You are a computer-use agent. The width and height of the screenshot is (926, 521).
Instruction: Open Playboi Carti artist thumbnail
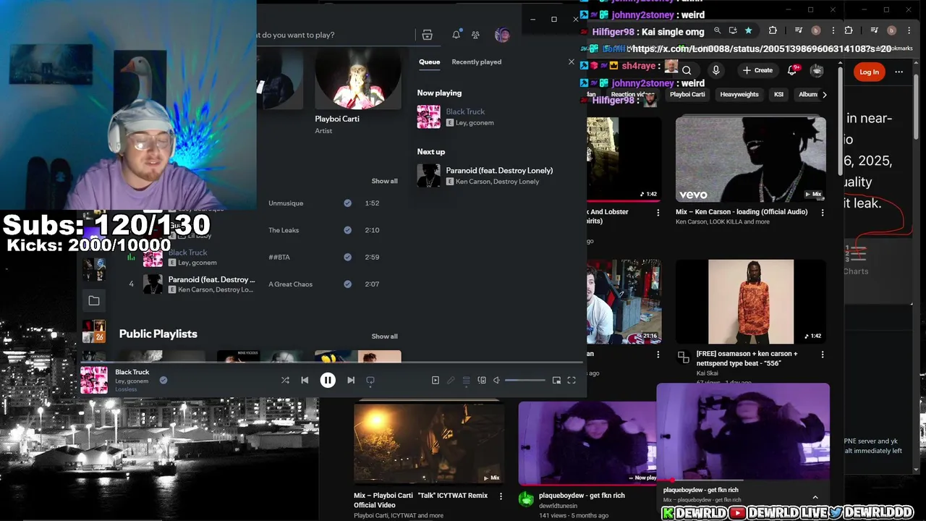click(357, 79)
